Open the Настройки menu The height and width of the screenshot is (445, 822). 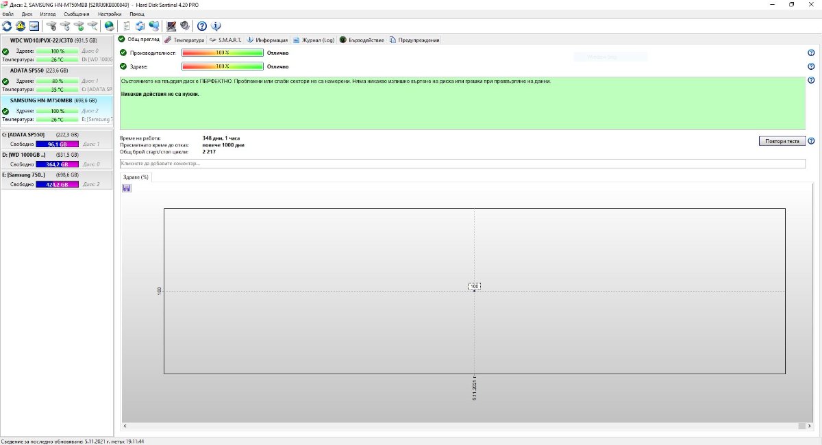pyautogui.click(x=110, y=14)
